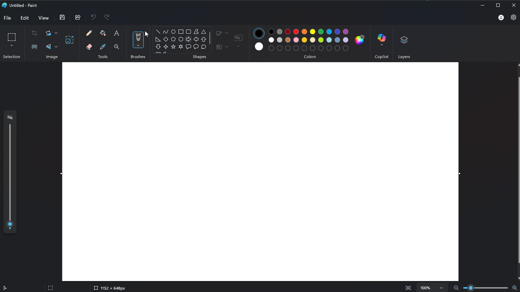Click the Rotate image icon
This screenshot has height=292, width=520.
tap(48, 33)
